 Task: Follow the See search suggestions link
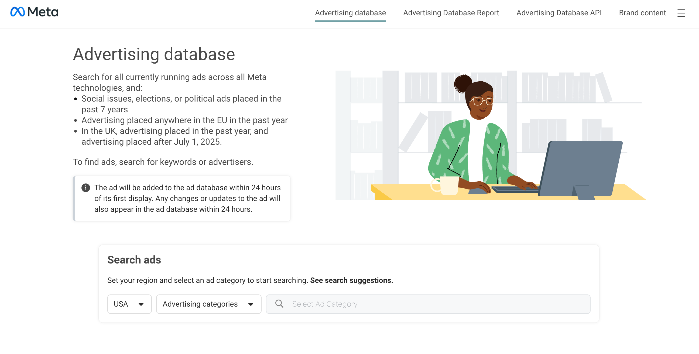click(x=351, y=280)
